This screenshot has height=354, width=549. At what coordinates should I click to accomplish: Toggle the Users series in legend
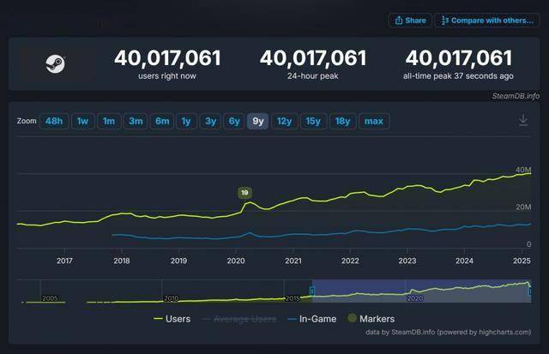click(172, 319)
